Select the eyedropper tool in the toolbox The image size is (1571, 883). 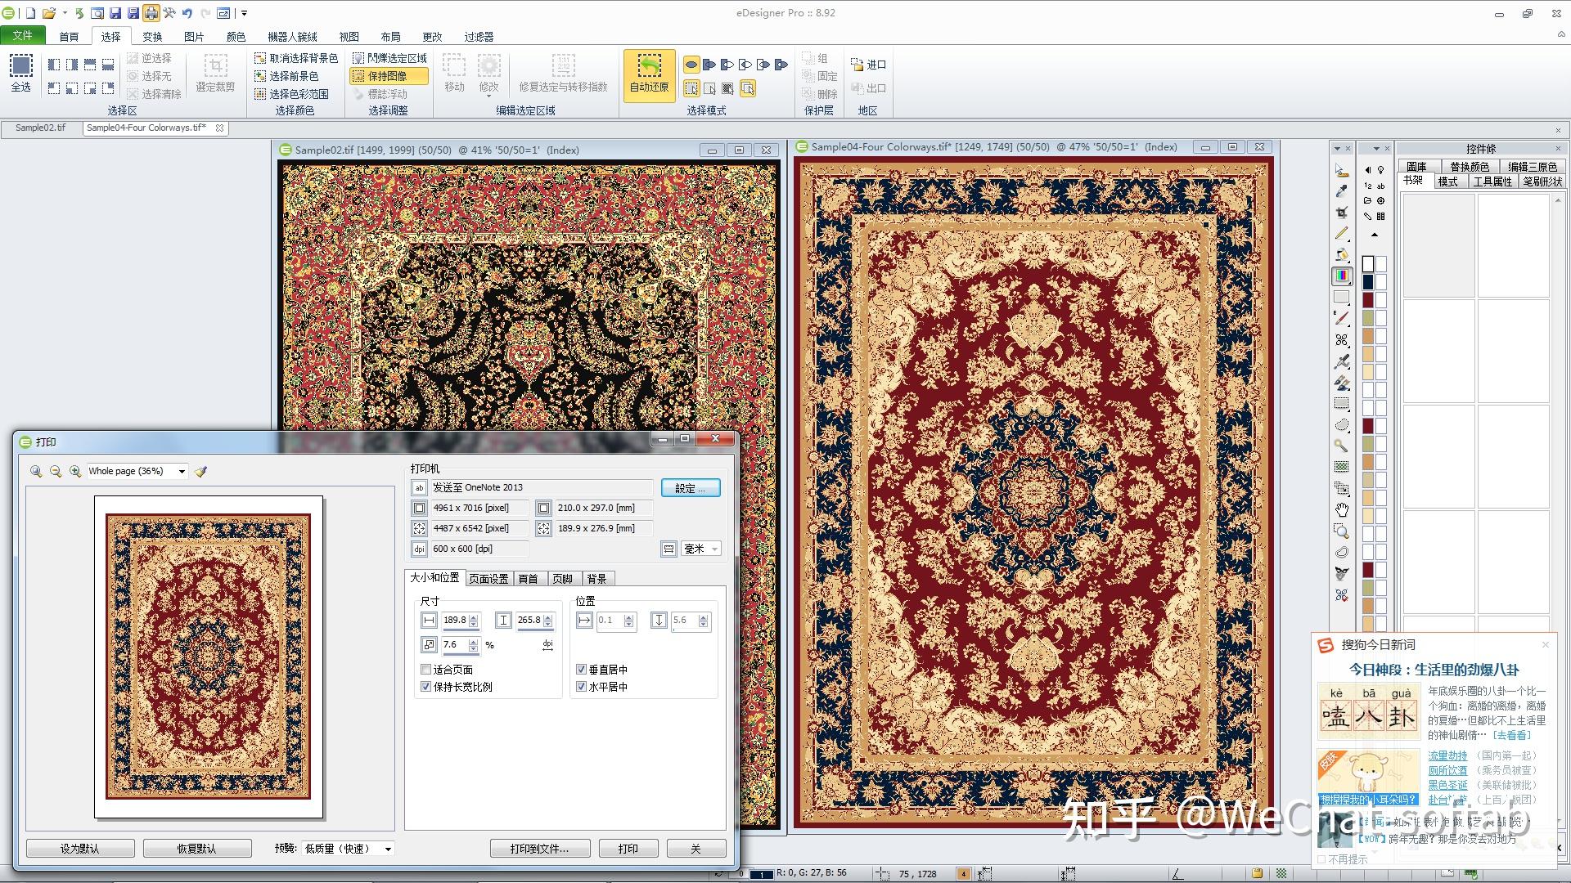coord(1342,190)
